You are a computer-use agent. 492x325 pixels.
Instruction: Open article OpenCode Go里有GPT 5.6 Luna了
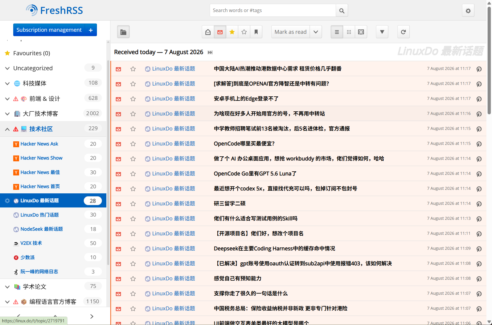pos(255,174)
